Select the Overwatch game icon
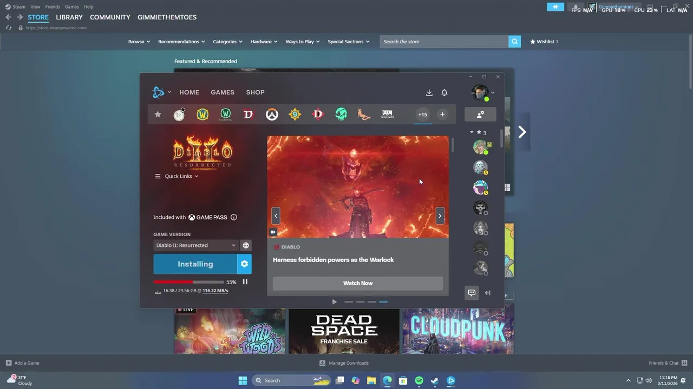The height and width of the screenshot is (389, 693). [x=272, y=115]
